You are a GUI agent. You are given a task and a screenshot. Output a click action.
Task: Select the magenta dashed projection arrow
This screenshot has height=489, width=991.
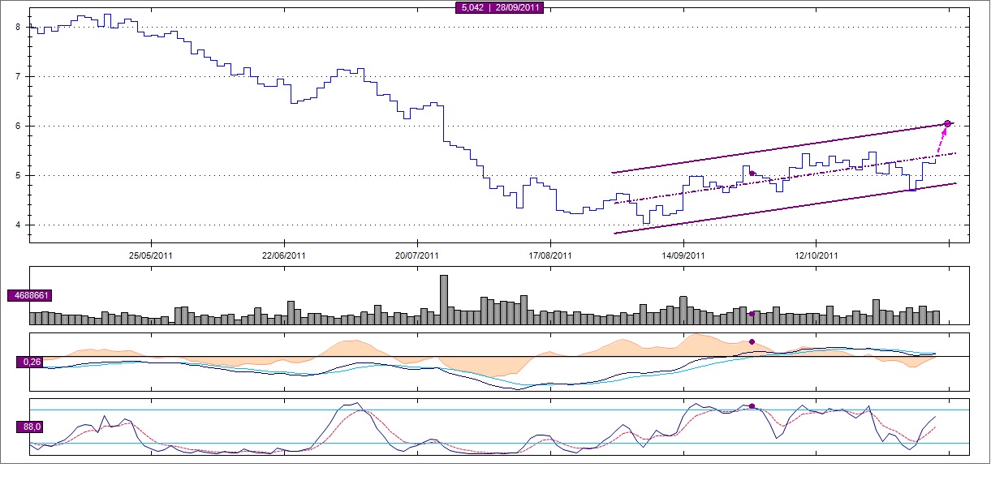941,139
